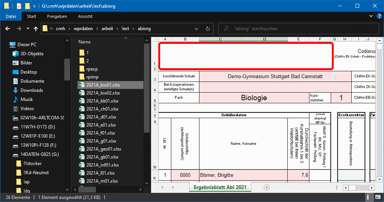
Task: Open the Quick Access Toolbar customize dropdown
Action: (x=34, y=6)
